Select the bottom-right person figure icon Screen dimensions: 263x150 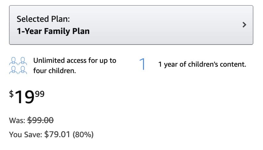[x=22, y=70]
